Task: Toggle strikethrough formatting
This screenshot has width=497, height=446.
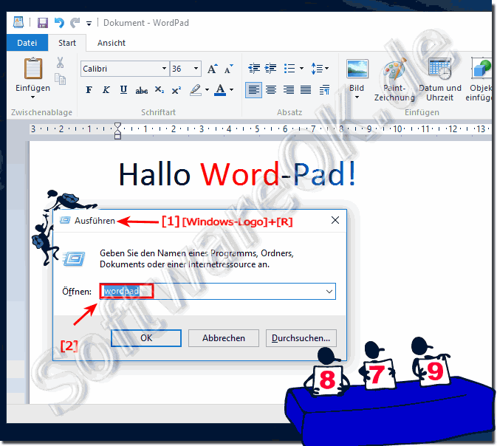Action: (x=141, y=90)
